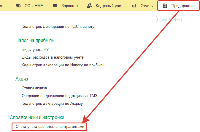Open Виды учета НУ
Screen dimensions: 200x132
[x=35, y=49]
